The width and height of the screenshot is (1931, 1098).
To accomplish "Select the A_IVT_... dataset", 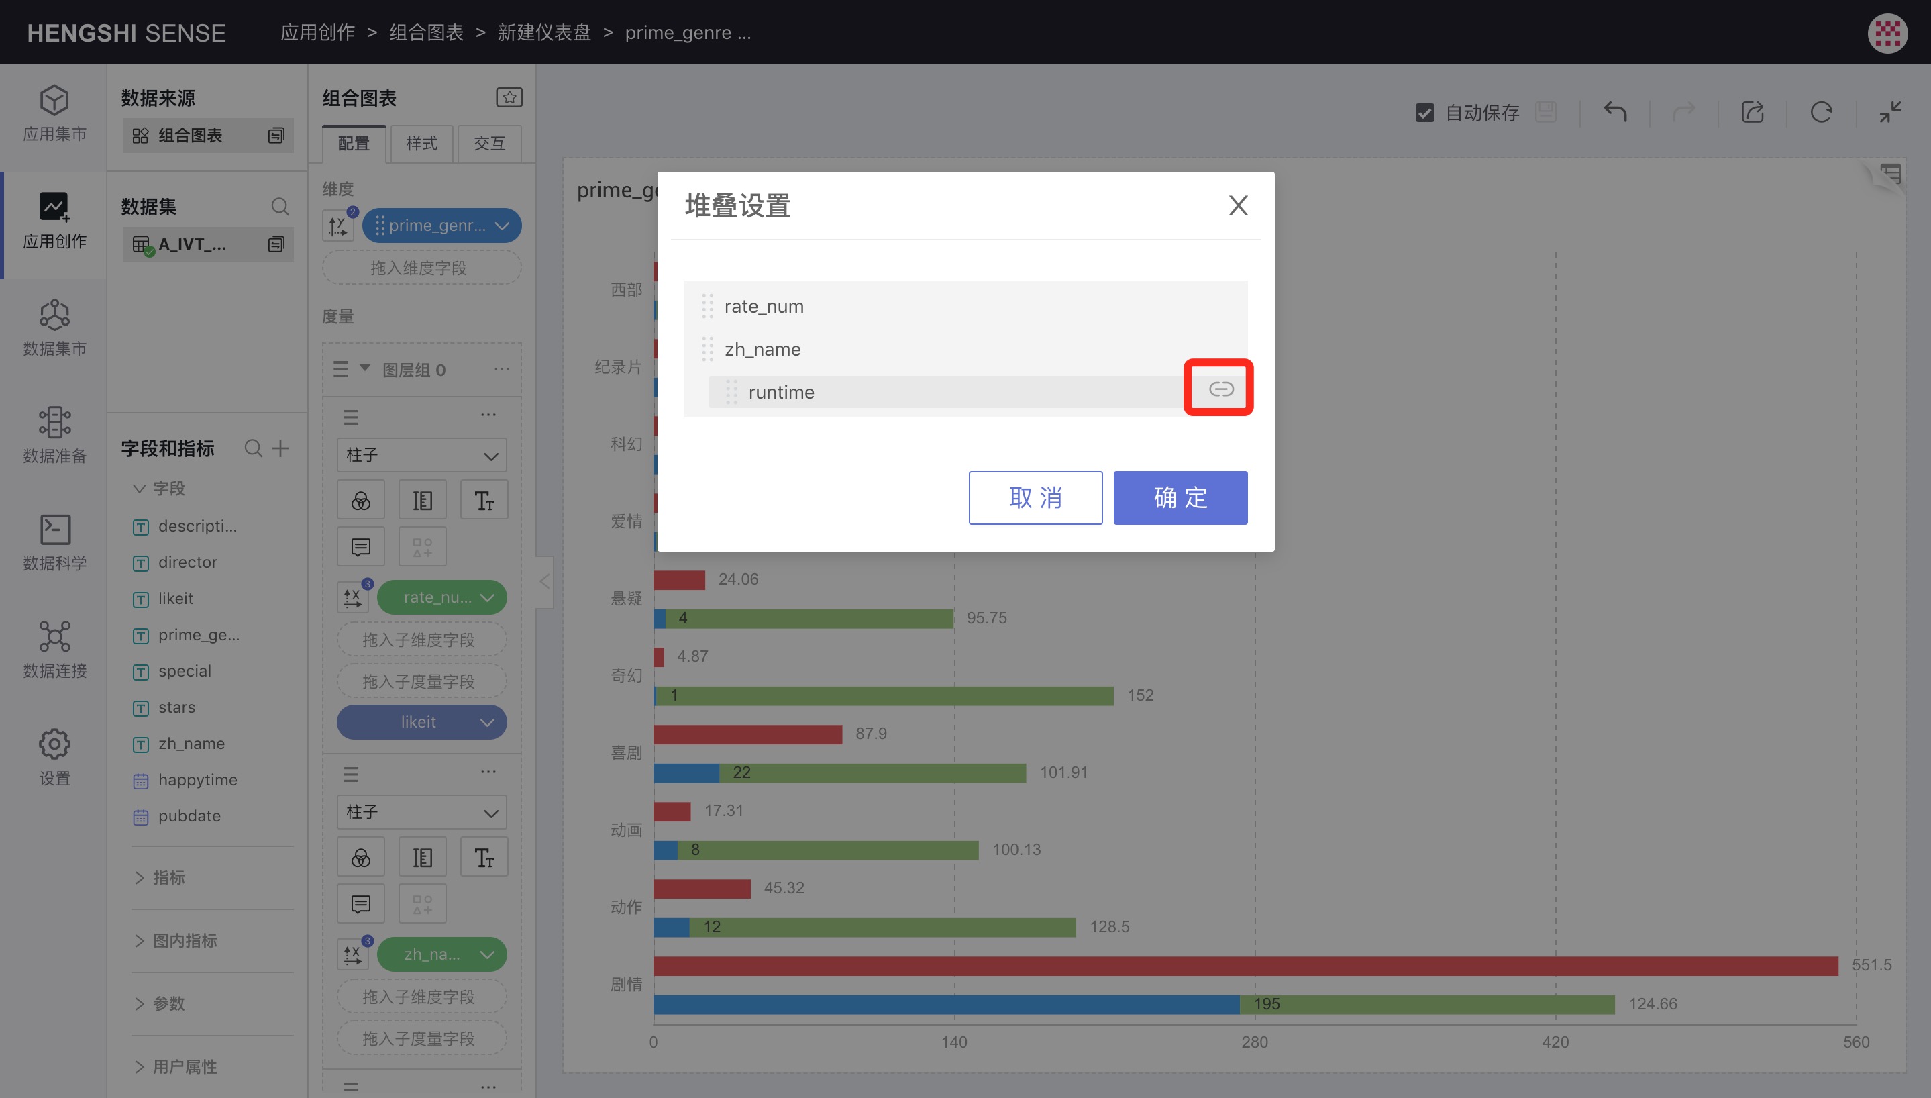I will tap(208, 244).
